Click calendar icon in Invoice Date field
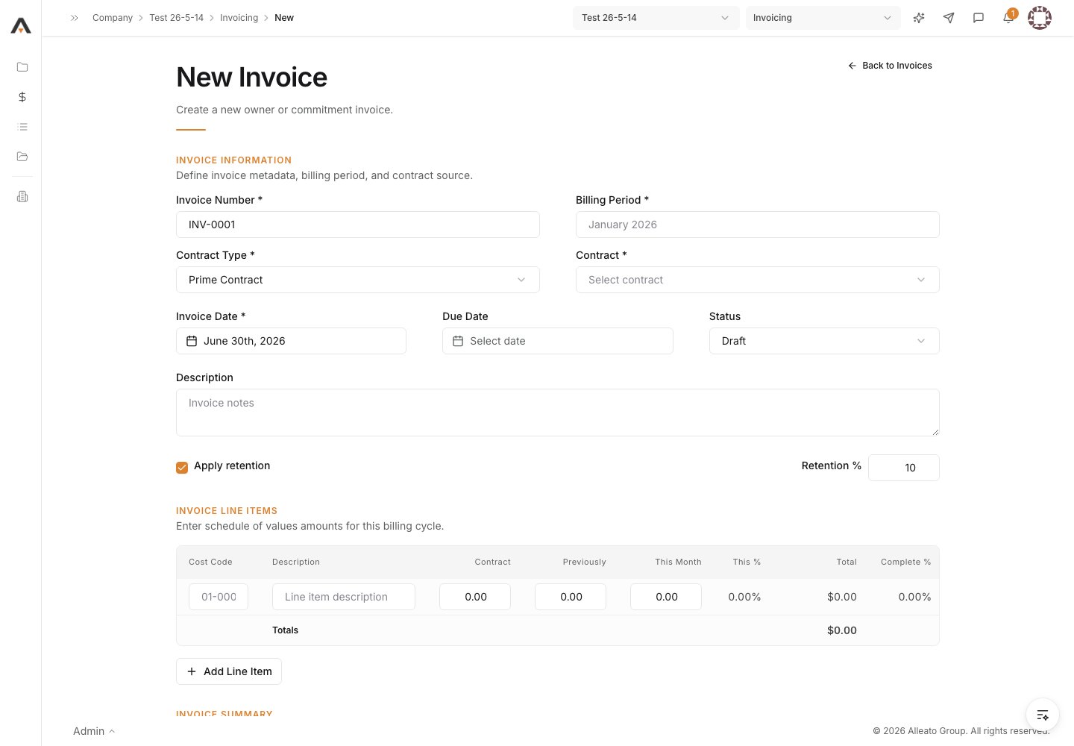Viewport: 1074px width, 746px height. (x=192, y=341)
